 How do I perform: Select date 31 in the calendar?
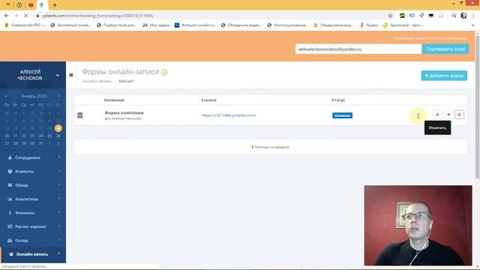[41, 143]
